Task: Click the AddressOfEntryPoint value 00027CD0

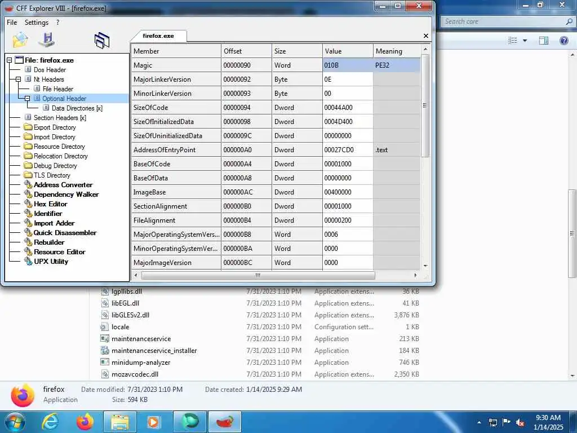Action: coord(348,150)
